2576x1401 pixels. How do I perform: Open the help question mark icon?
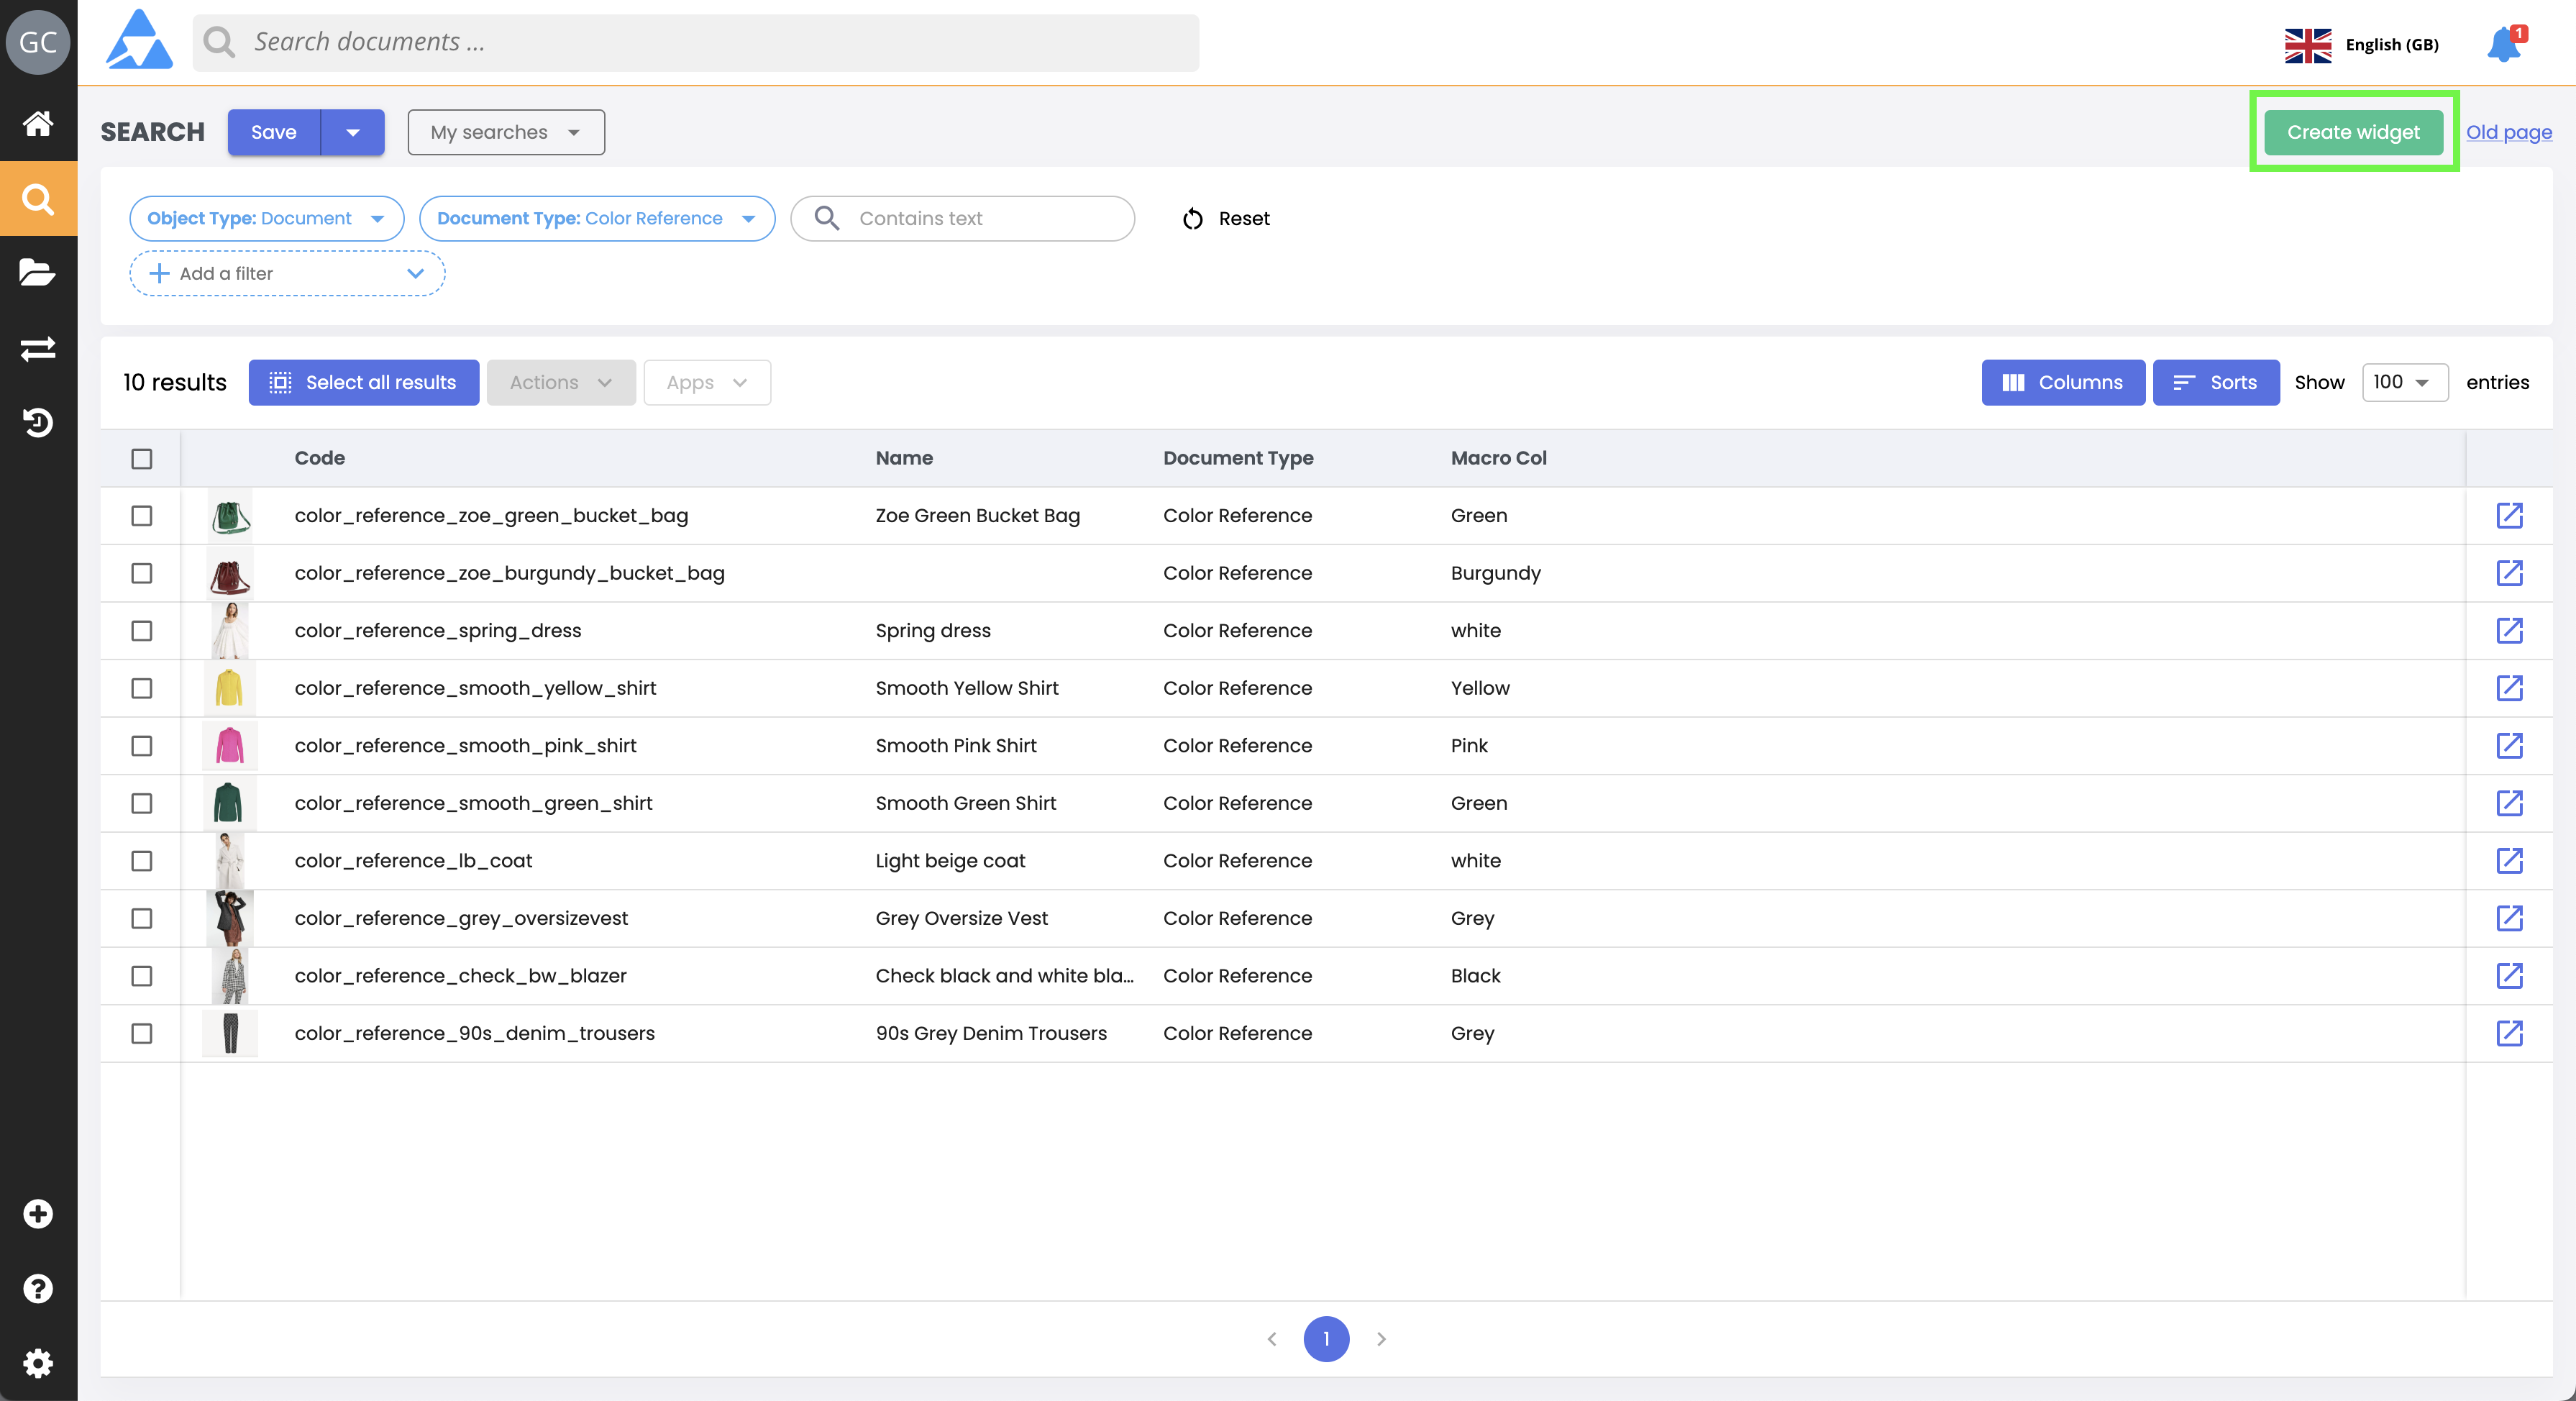[x=38, y=1288]
